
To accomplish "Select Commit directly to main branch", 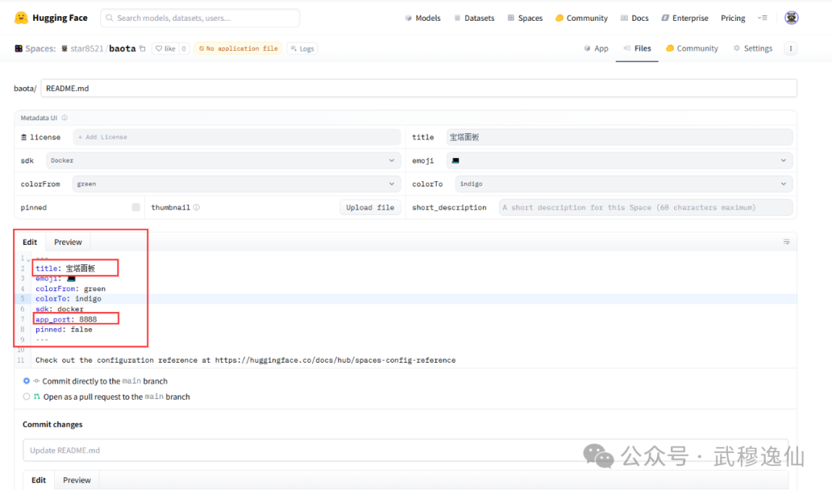I will pos(26,381).
